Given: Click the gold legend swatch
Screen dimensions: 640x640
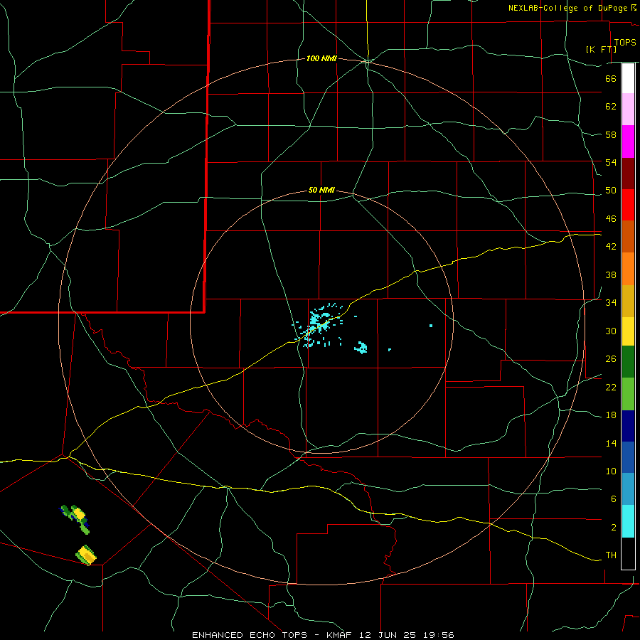Looking at the screenshot, I should point(628,301).
